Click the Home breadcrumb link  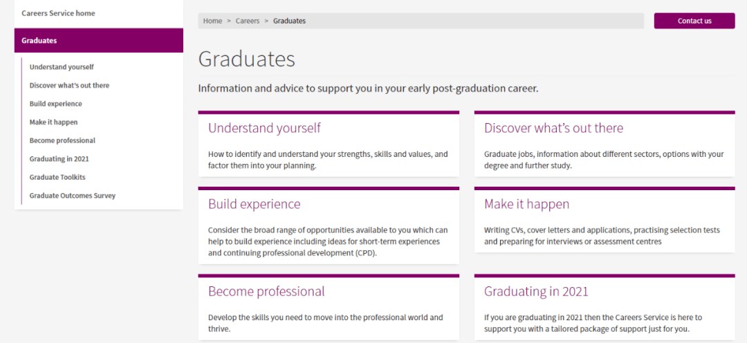pyautogui.click(x=212, y=21)
